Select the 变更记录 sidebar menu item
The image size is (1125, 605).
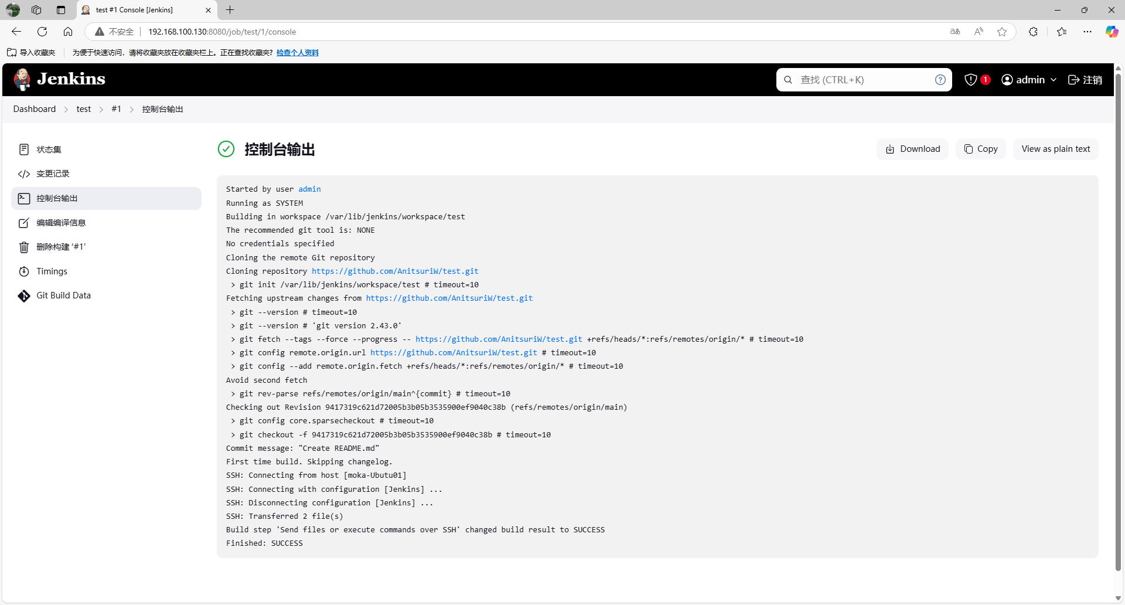click(x=53, y=174)
